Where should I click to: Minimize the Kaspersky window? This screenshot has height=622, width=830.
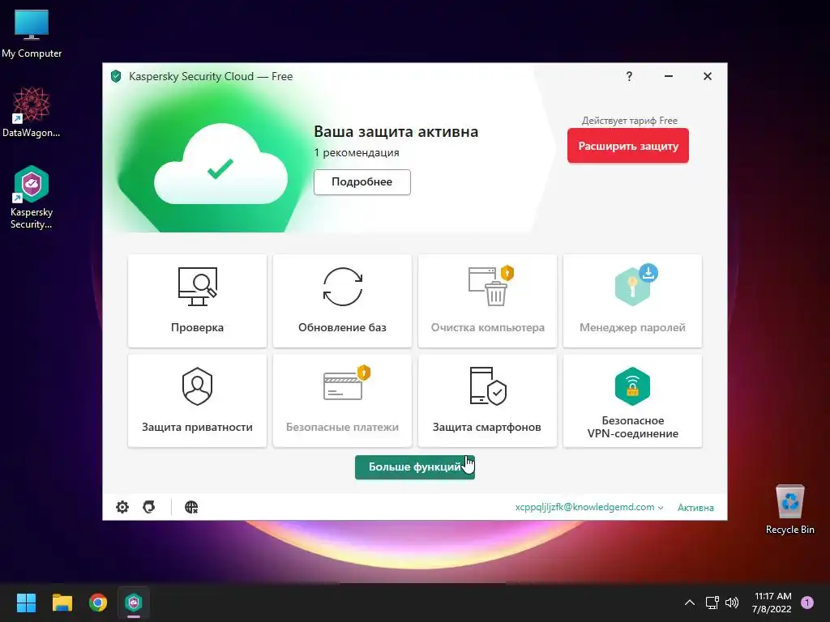tap(669, 76)
